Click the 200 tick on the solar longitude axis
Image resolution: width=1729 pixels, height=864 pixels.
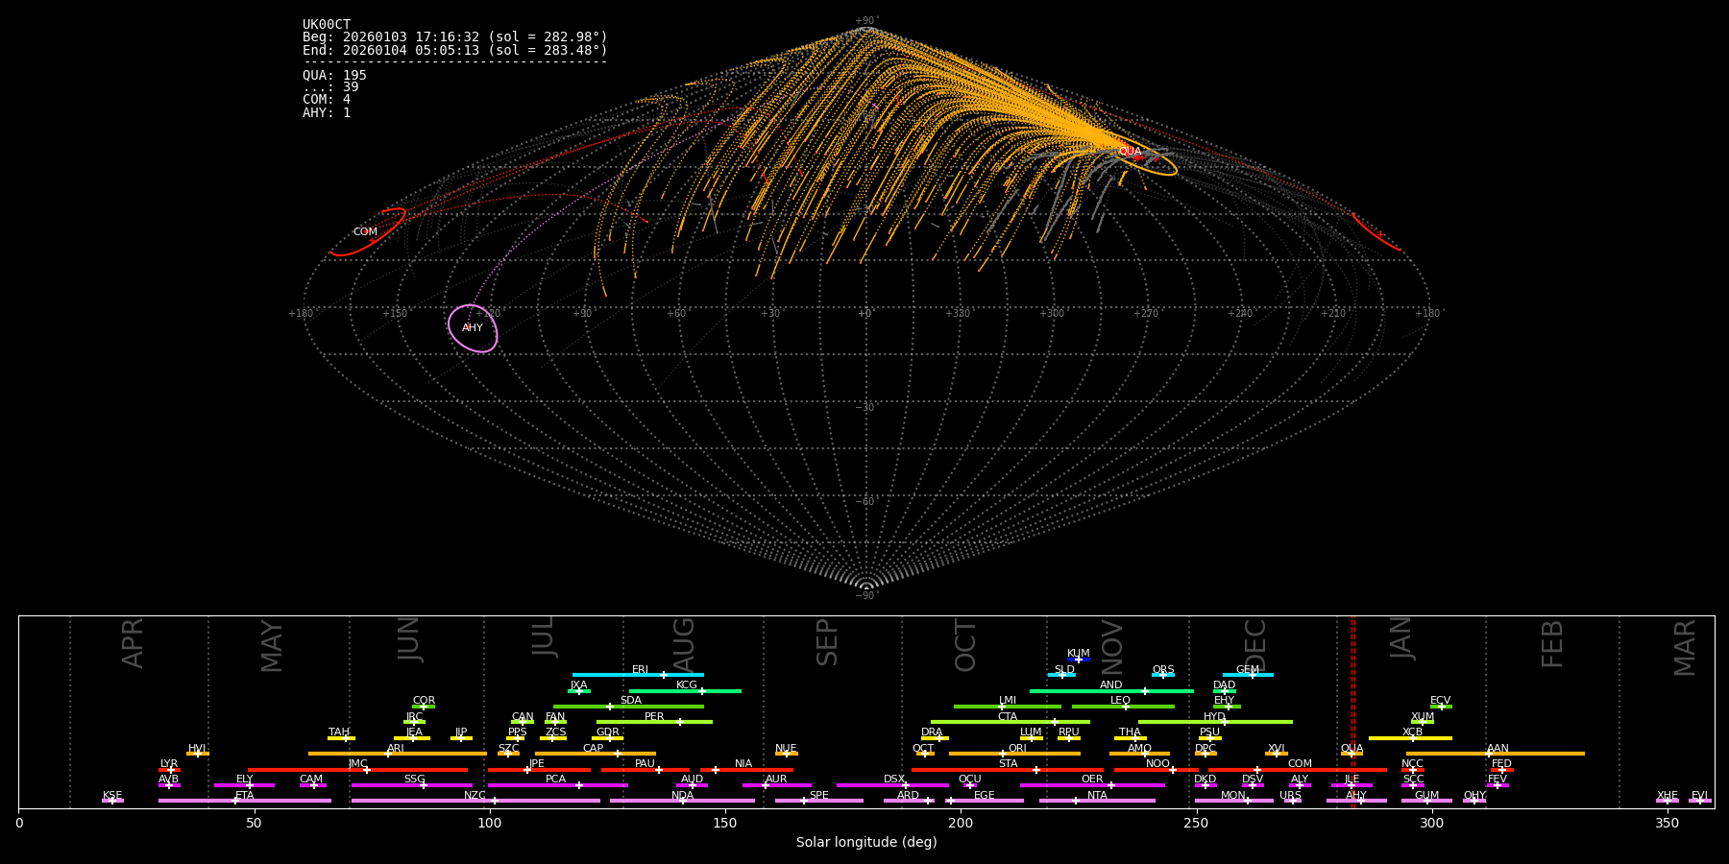[961, 823]
